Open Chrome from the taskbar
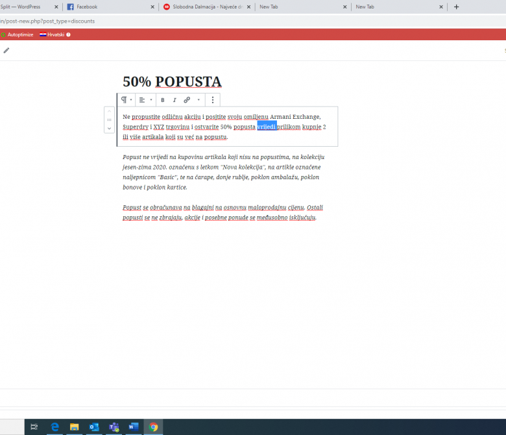This screenshot has height=435, width=506. pos(154,427)
